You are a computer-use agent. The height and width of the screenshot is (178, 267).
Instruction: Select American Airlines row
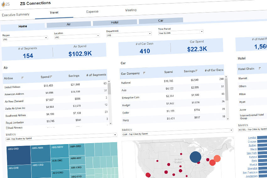pyautogui.click(x=56, y=92)
